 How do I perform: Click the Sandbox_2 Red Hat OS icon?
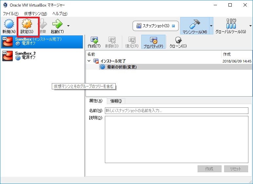coord(8,56)
